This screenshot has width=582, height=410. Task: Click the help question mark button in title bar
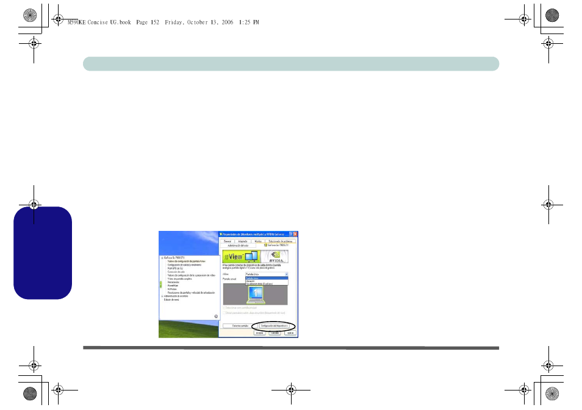pos(290,235)
